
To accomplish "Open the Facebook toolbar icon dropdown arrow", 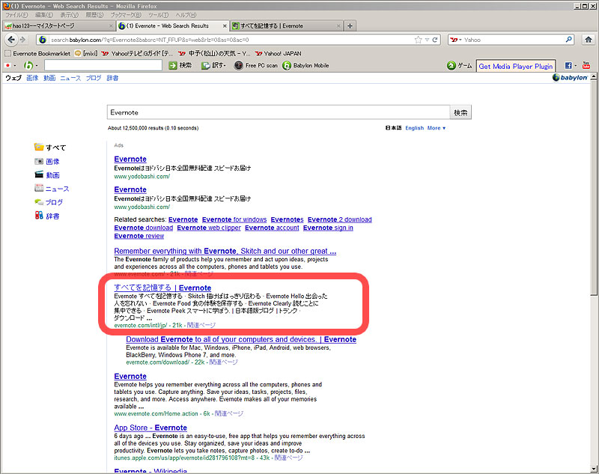I will [x=576, y=66].
